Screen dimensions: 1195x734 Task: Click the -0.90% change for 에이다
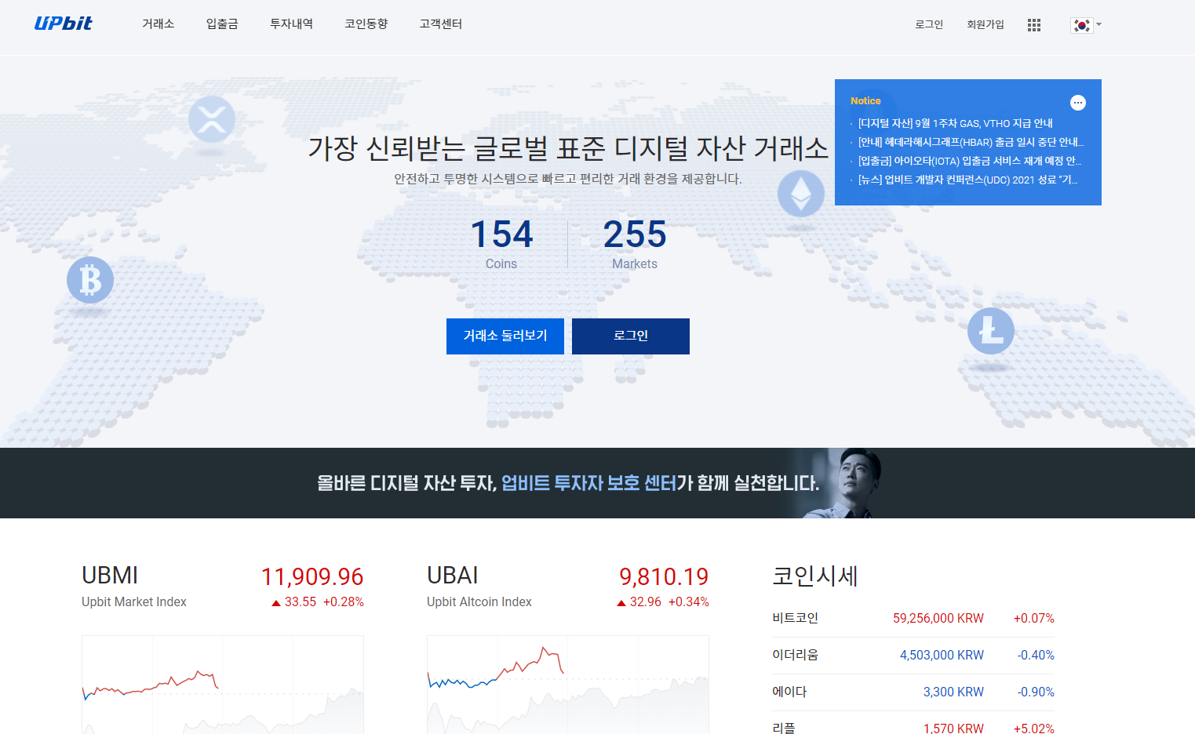click(x=1036, y=692)
